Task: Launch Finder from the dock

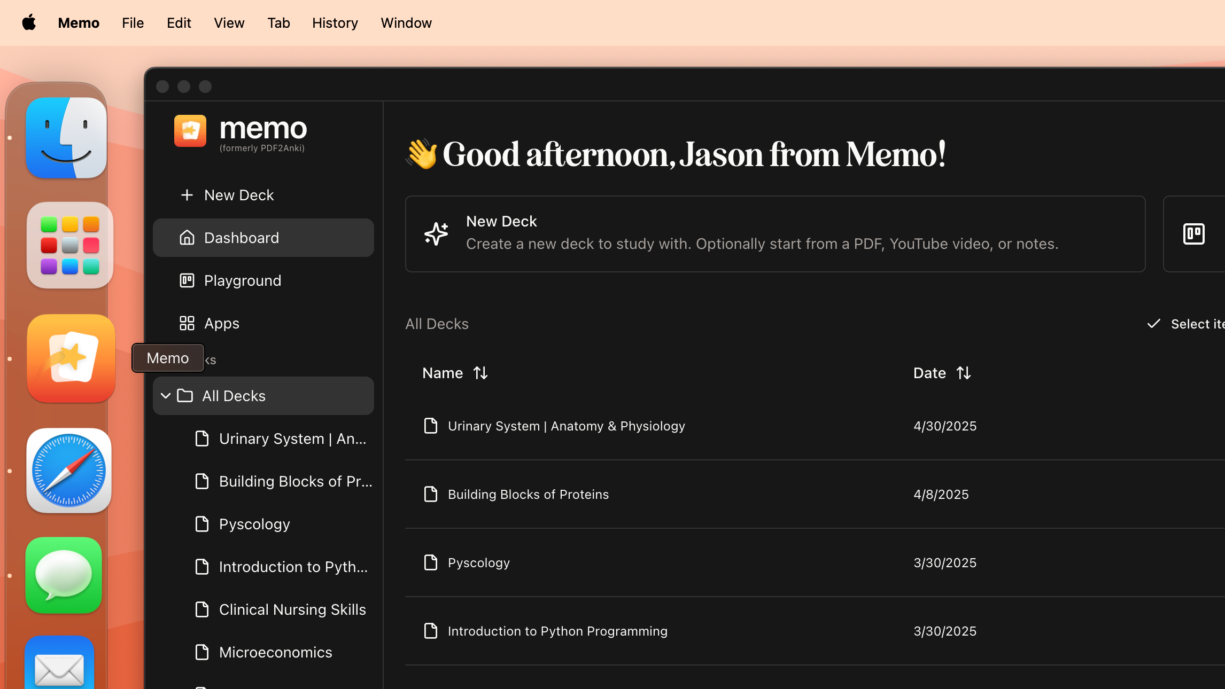Action: (66, 138)
